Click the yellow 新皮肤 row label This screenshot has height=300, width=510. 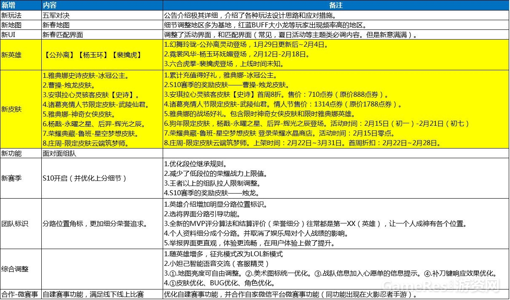(11, 109)
